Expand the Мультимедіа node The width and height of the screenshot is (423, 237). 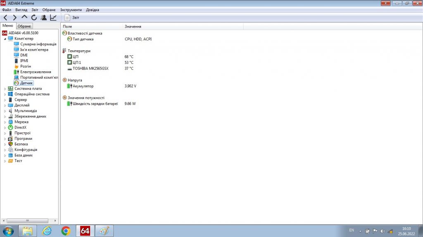[x=5, y=111]
